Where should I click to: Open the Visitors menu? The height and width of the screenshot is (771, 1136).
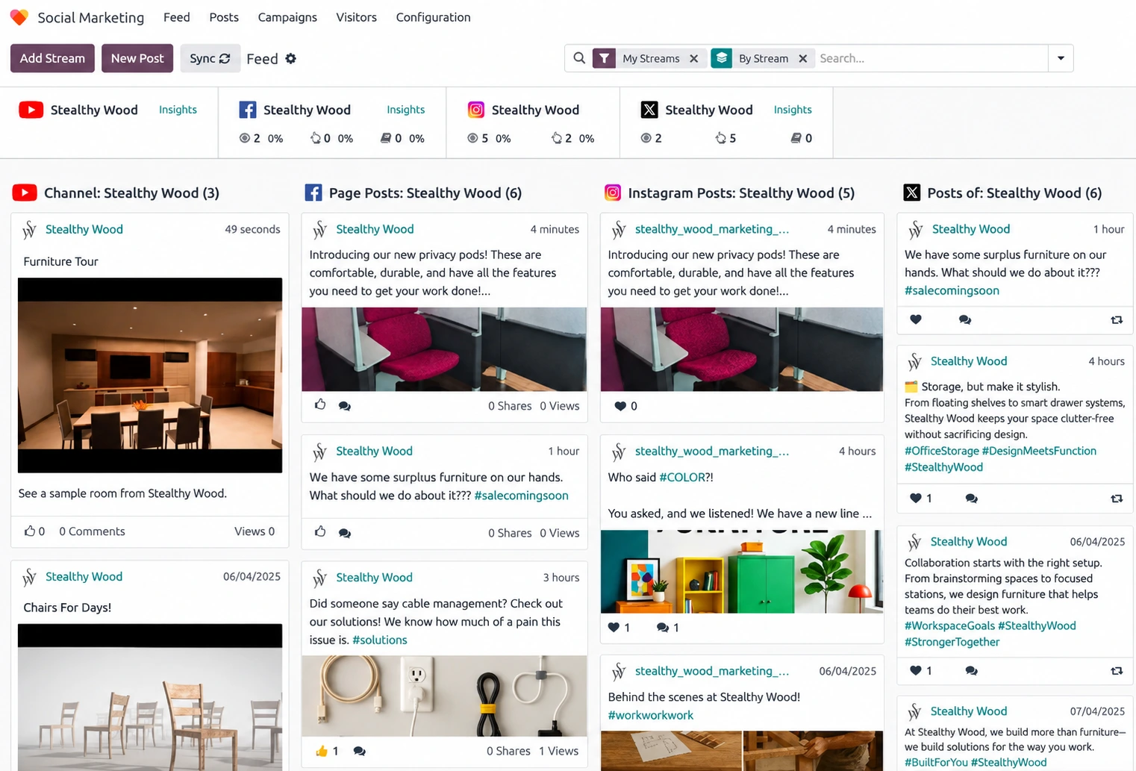[356, 17]
